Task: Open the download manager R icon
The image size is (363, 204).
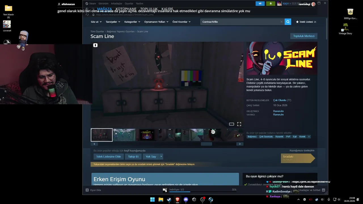Action: coord(165,190)
